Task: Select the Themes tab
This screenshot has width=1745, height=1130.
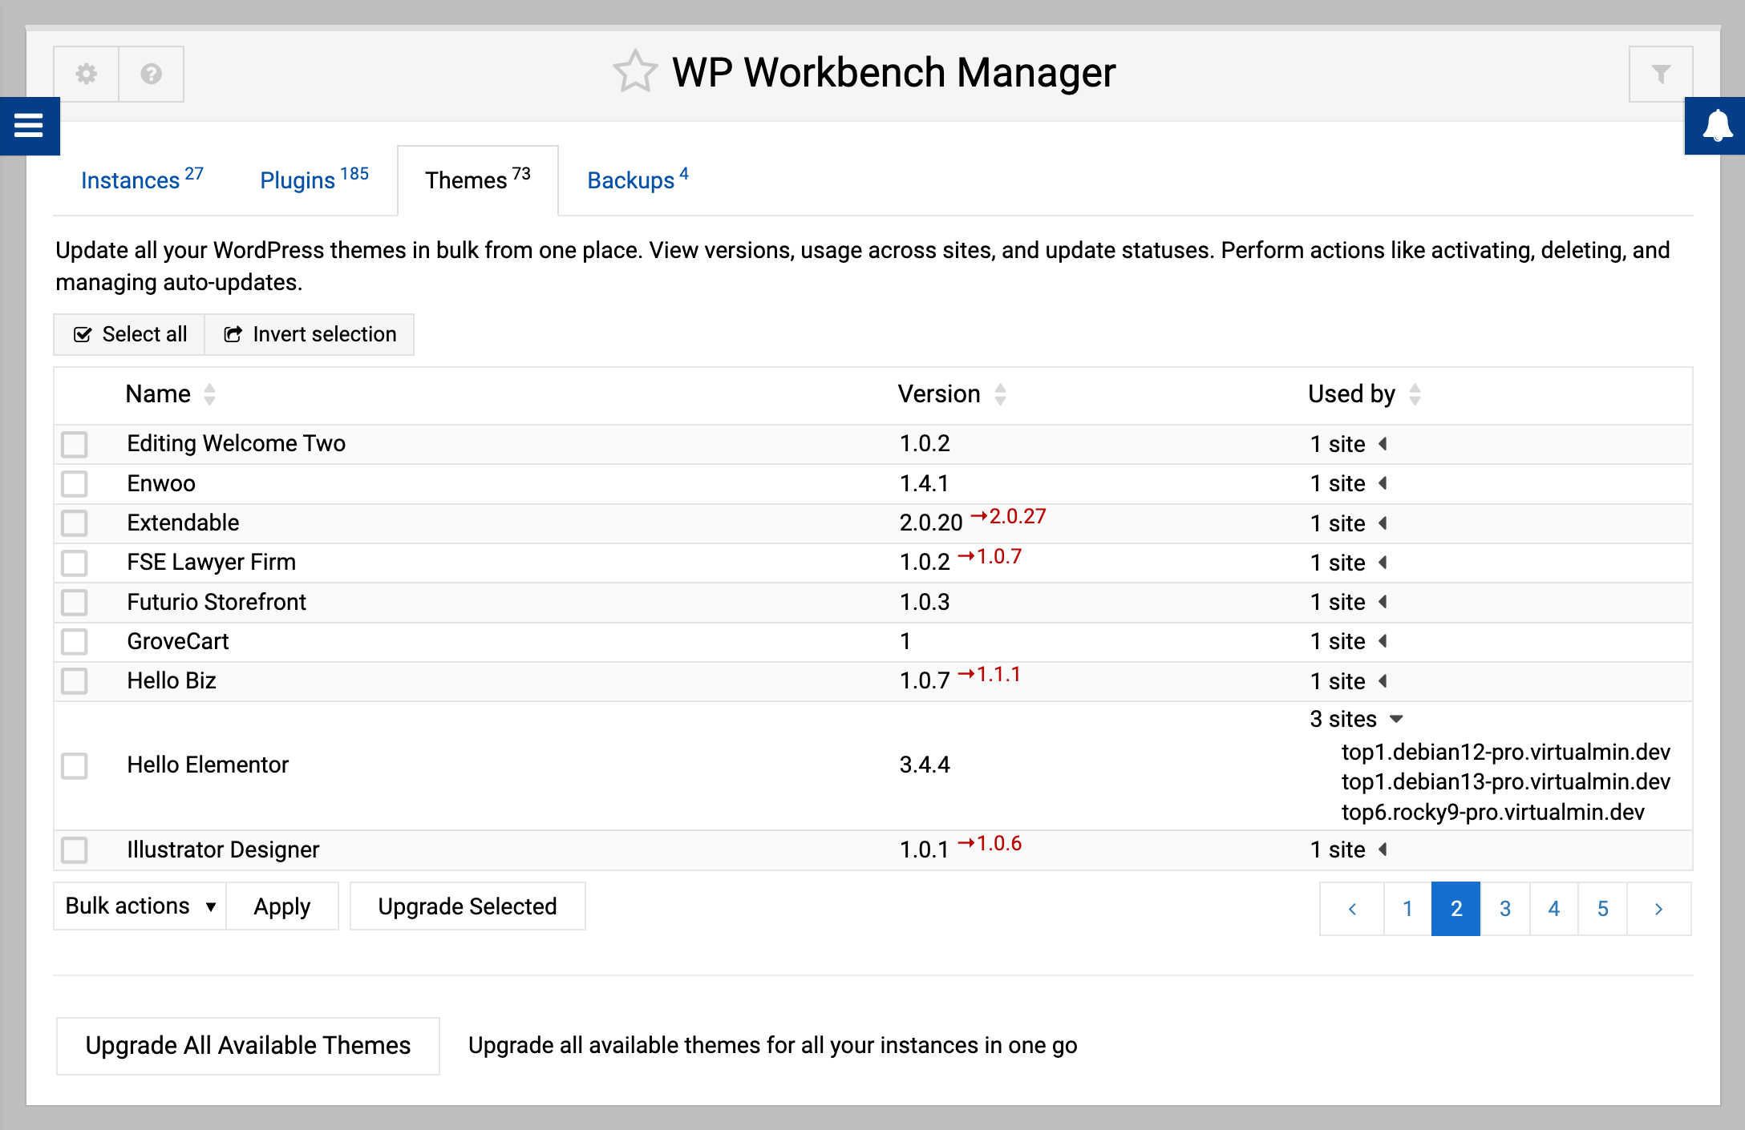Action: [x=478, y=180]
